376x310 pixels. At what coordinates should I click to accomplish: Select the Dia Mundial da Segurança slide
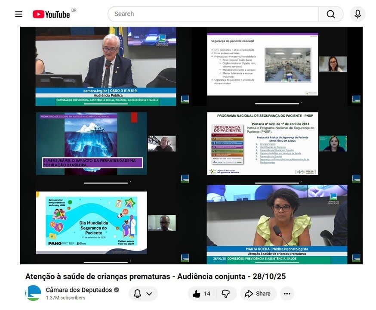click(x=91, y=222)
